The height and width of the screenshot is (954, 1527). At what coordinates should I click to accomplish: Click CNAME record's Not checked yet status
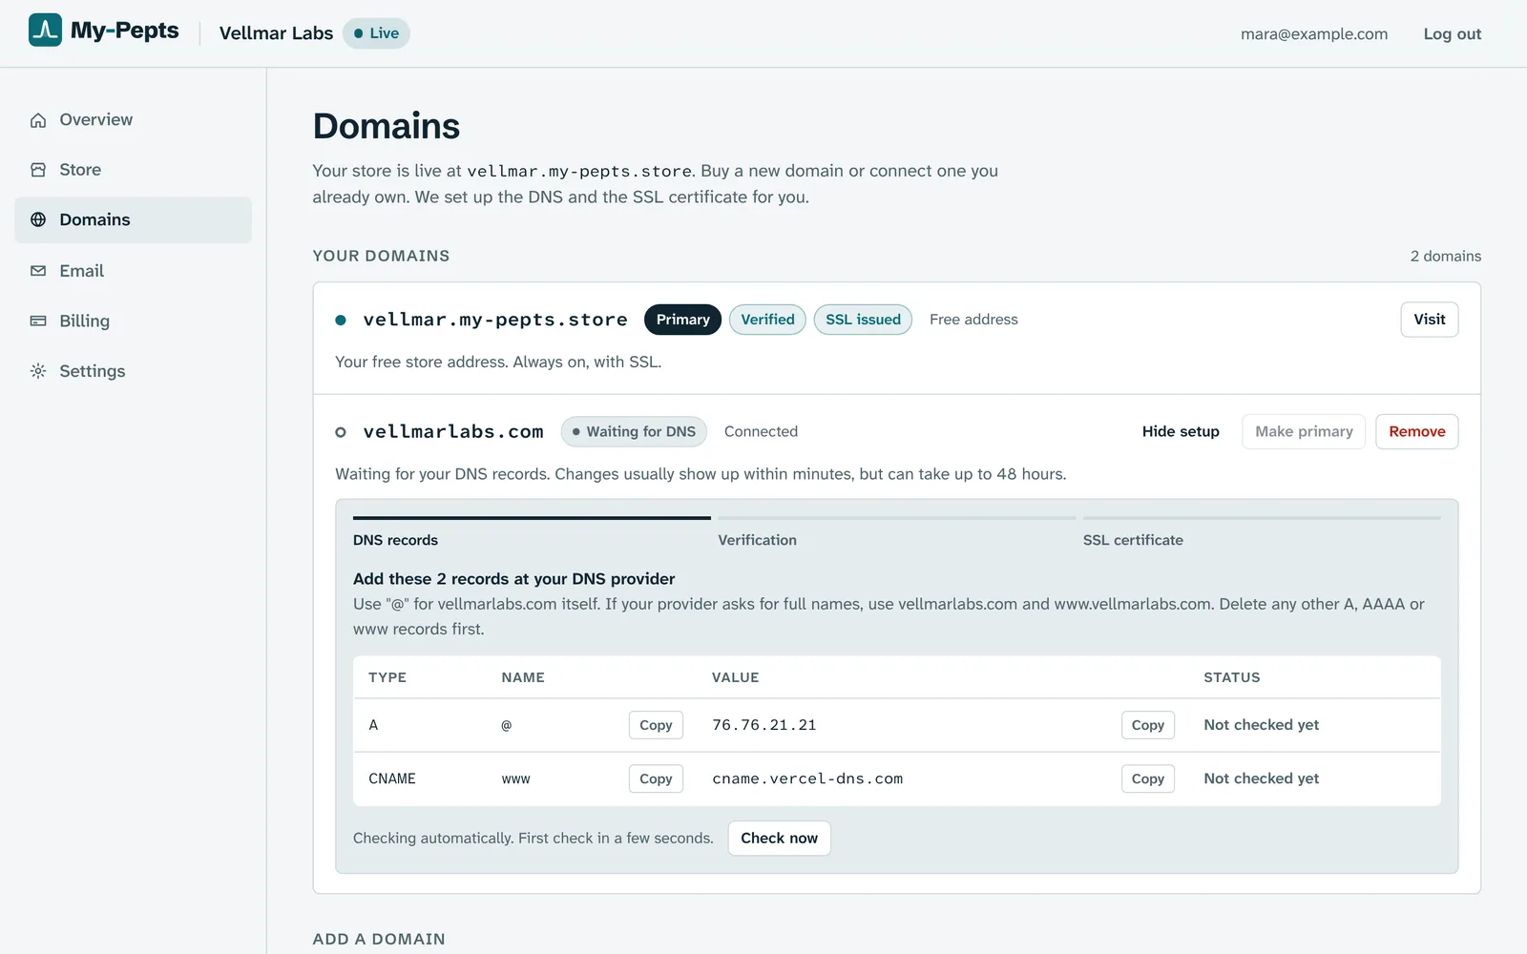[1261, 778]
